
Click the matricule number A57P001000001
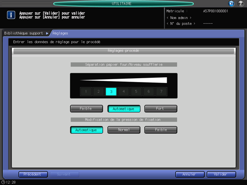(215, 11)
